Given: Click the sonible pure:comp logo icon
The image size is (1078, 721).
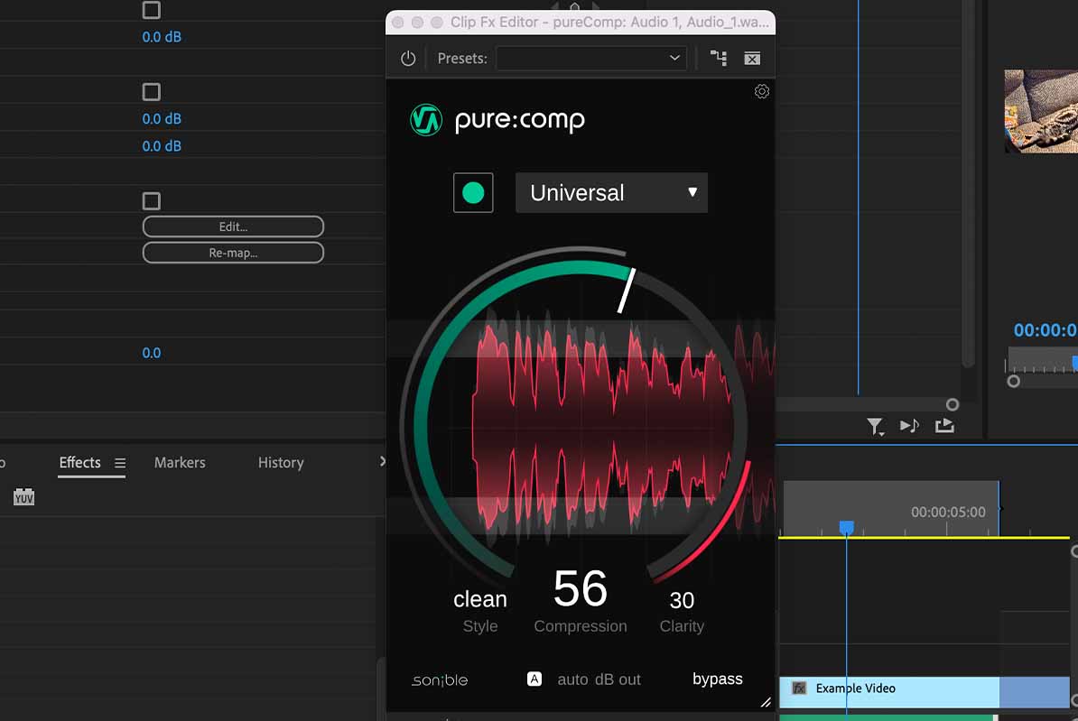Looking at the screenshot, I should pos(425,120).
